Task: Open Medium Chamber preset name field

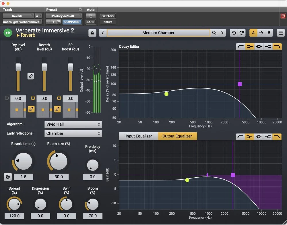Action: tap(158, 33)
